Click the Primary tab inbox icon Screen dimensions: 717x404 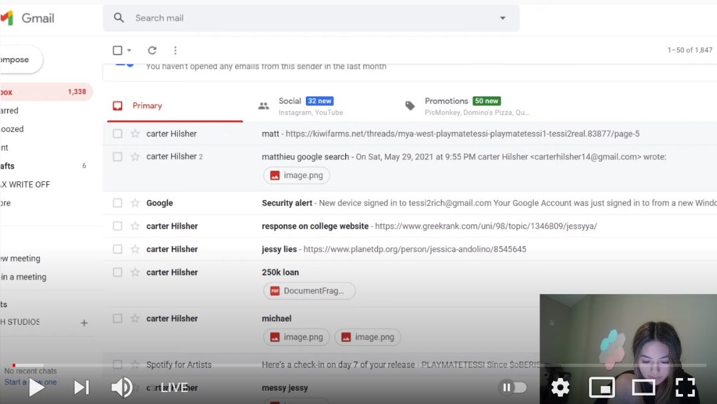click(x=117, y=106)
